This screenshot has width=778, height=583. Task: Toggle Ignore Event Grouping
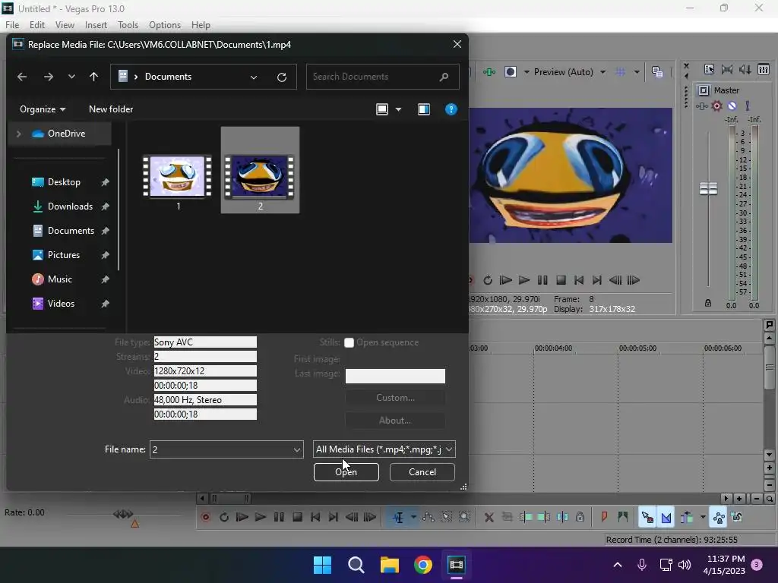click(x=737, y=517)
